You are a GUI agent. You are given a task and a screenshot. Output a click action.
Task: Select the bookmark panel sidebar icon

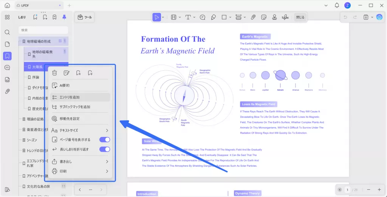(x=8, y=56)
